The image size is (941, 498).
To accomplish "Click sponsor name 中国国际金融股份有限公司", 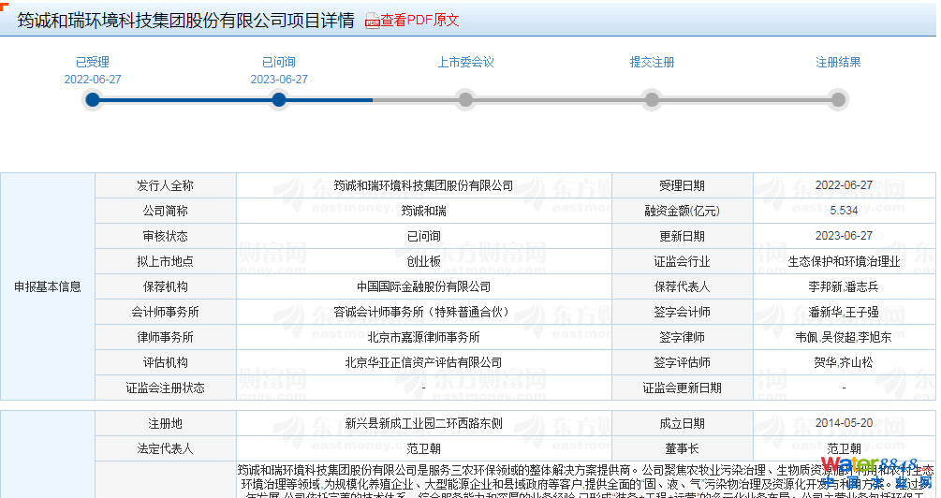I will (x=423, y=287).
